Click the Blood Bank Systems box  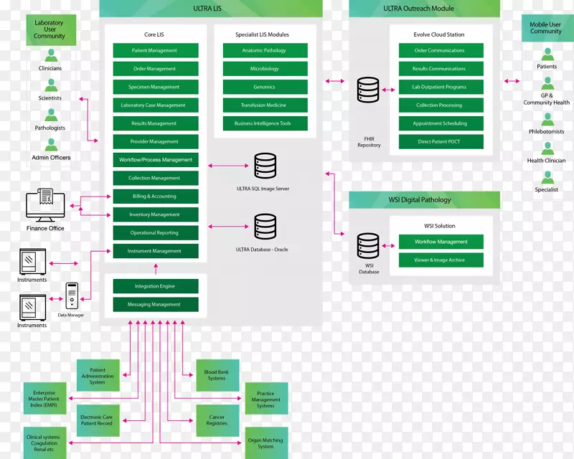click(218, 376)
